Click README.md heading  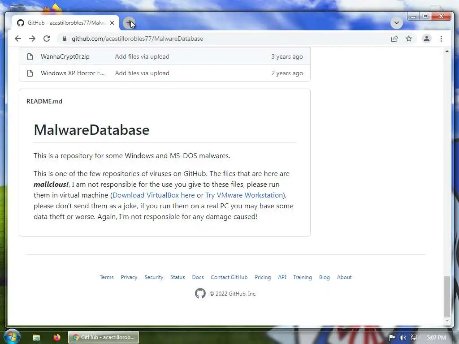pyautogui.click(x=44, y=101)
